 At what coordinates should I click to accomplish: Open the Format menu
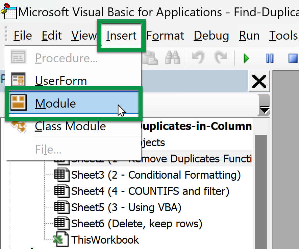tap(165, 35)
